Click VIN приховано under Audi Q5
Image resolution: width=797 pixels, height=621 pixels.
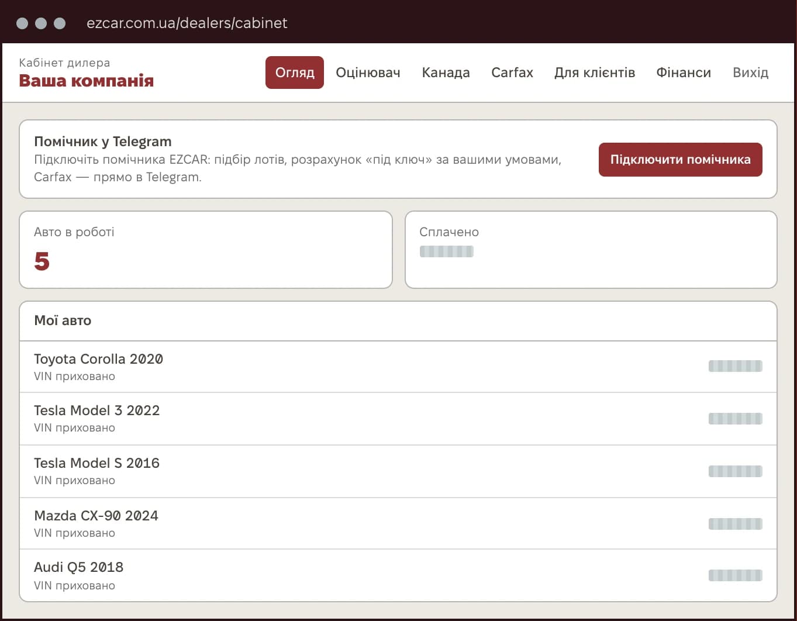(x=74, y=585)
